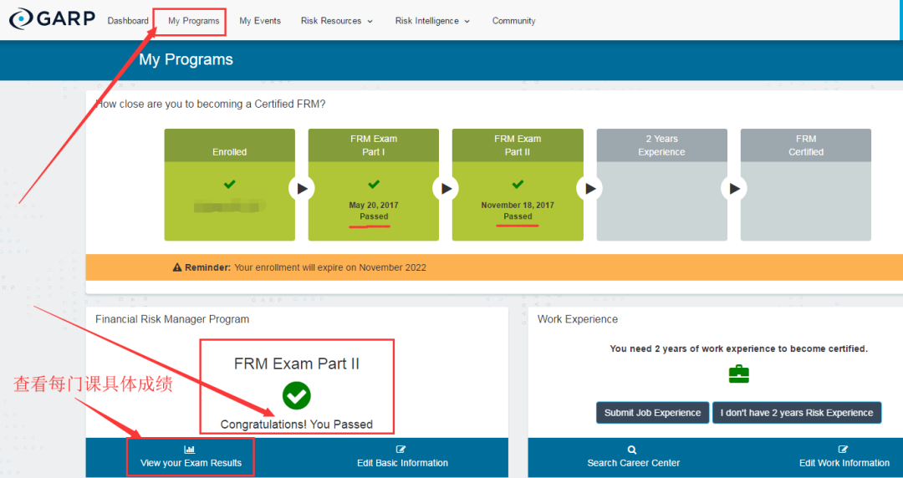Select the 2 Years Experience step card
Image resolution: width=903 pixels, height=478 pixels.
click(661, 185)
